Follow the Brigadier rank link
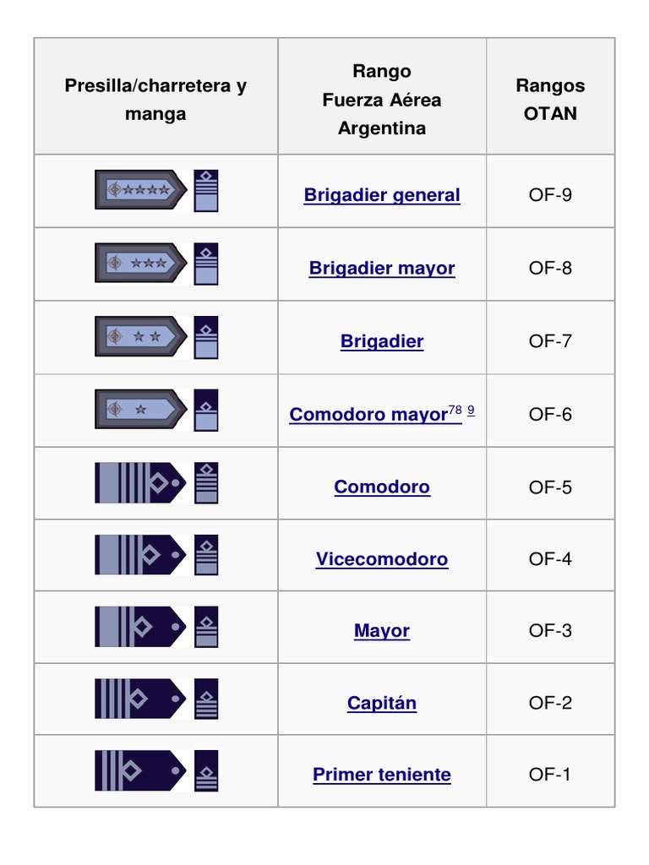 [382, 341]
